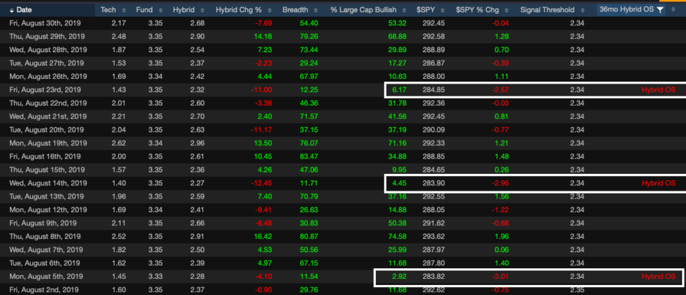
Task: Select the 2.96 Hybrid value cell
Action: [x=197, y=143]
